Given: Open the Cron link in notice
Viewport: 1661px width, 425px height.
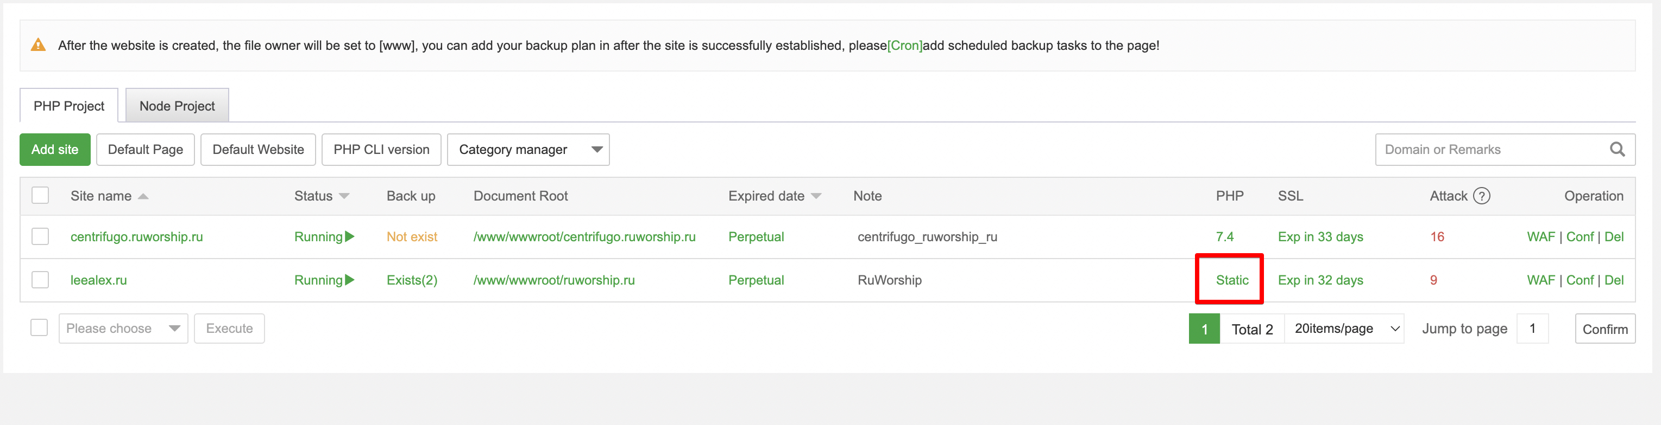Looking at the screenshot, I should click(905, 46).
